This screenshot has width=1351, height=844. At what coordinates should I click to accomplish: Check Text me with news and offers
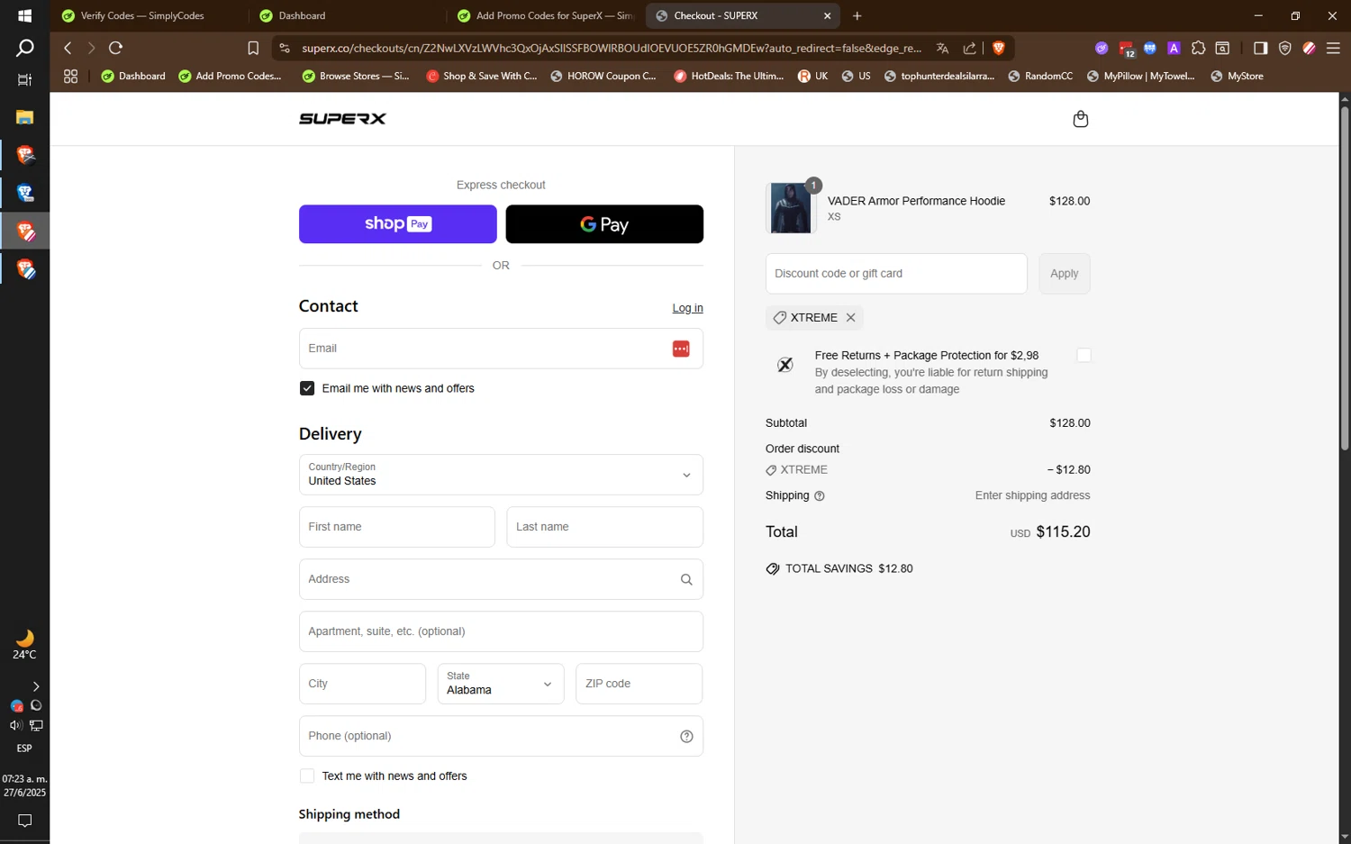[x=307, y=776]
